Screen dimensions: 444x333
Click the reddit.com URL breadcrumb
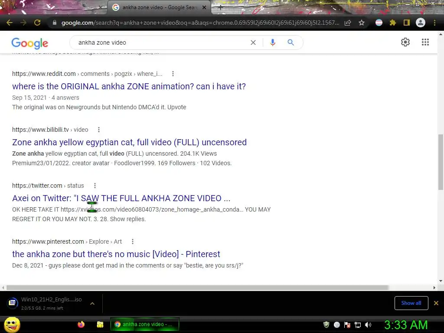click(x=87, y=74)
